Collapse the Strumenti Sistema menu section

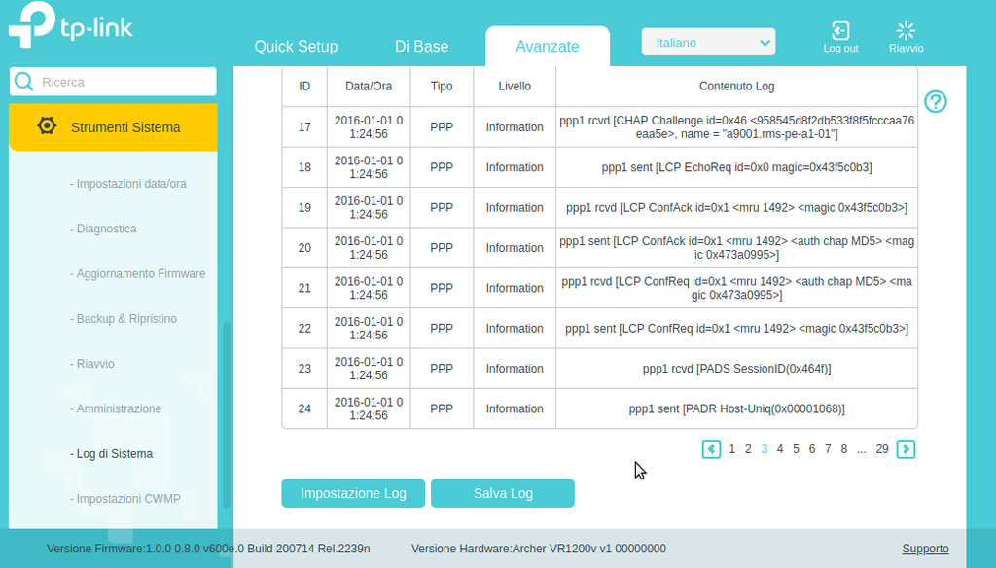(124, 127)
